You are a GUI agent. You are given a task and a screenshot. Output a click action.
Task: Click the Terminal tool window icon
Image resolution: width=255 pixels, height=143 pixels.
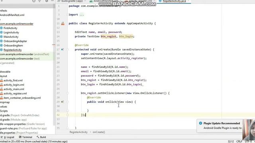20,137
